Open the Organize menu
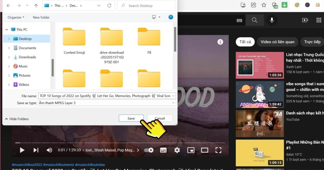Image resolution: width=324 pixels, height=170 pixels. point(15,17)
